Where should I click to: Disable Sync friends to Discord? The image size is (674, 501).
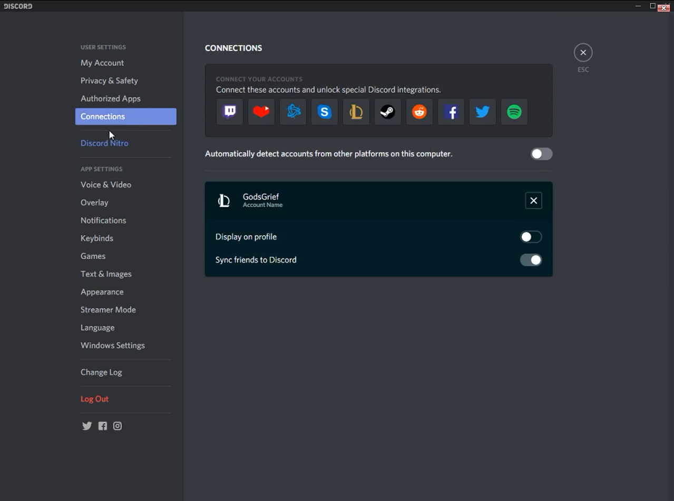click(x=531, y=259)
